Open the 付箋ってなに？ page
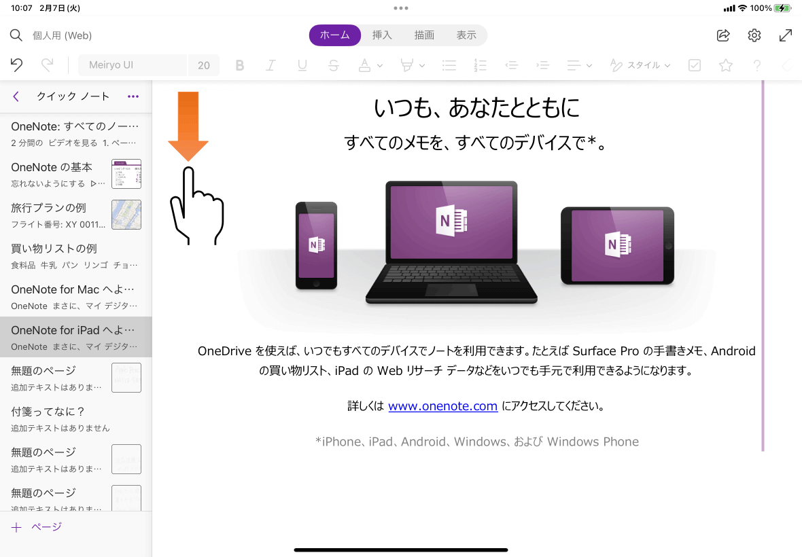The image size is (802, 557). 75,418
